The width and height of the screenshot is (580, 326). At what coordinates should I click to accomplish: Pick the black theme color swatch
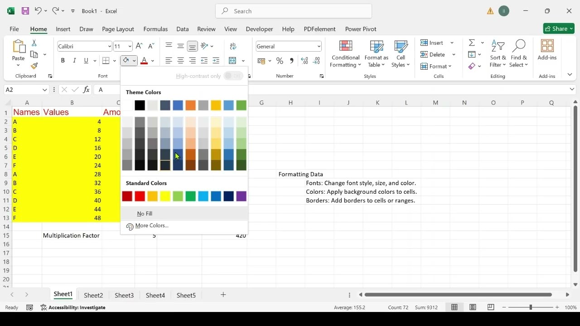coord(140,105)
